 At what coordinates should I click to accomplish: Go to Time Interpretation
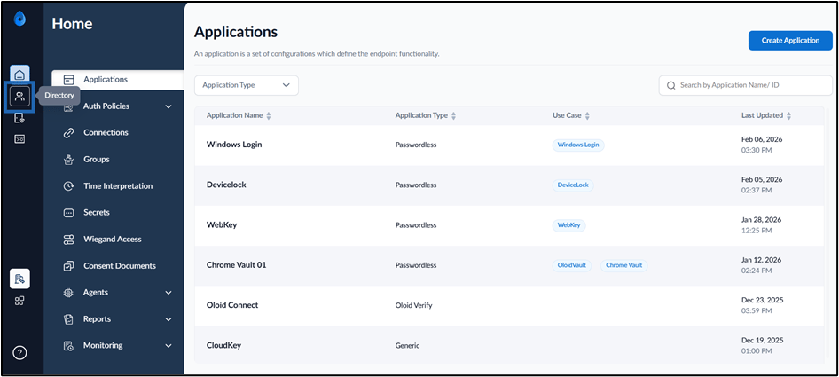[118, 185]
